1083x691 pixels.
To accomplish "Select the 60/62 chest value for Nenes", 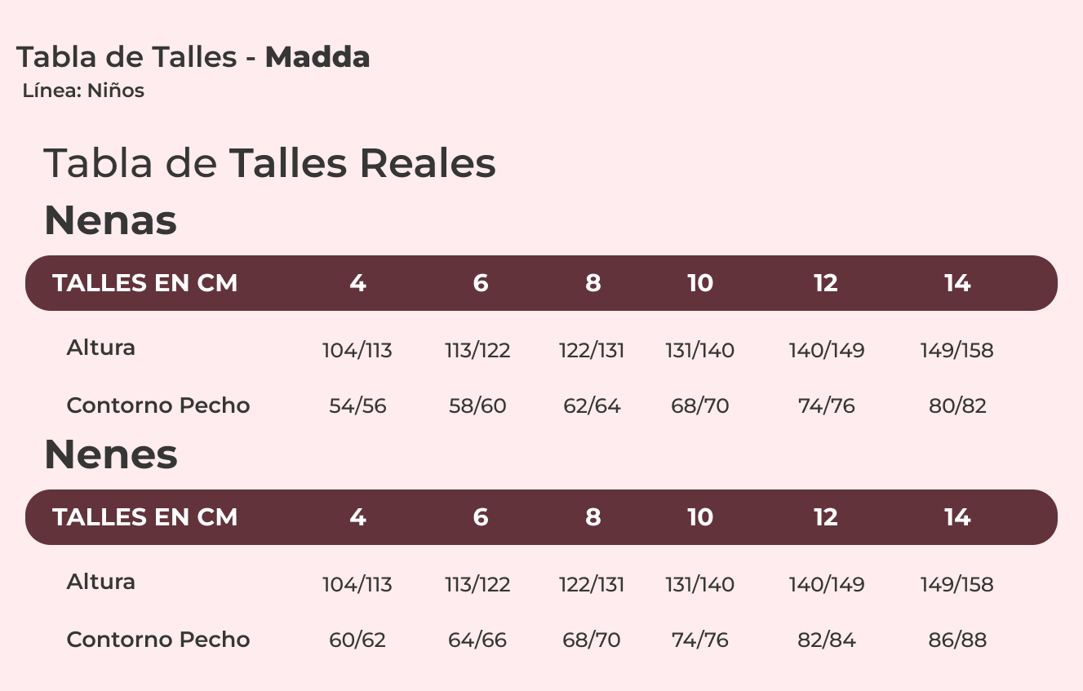I will 357,640.
